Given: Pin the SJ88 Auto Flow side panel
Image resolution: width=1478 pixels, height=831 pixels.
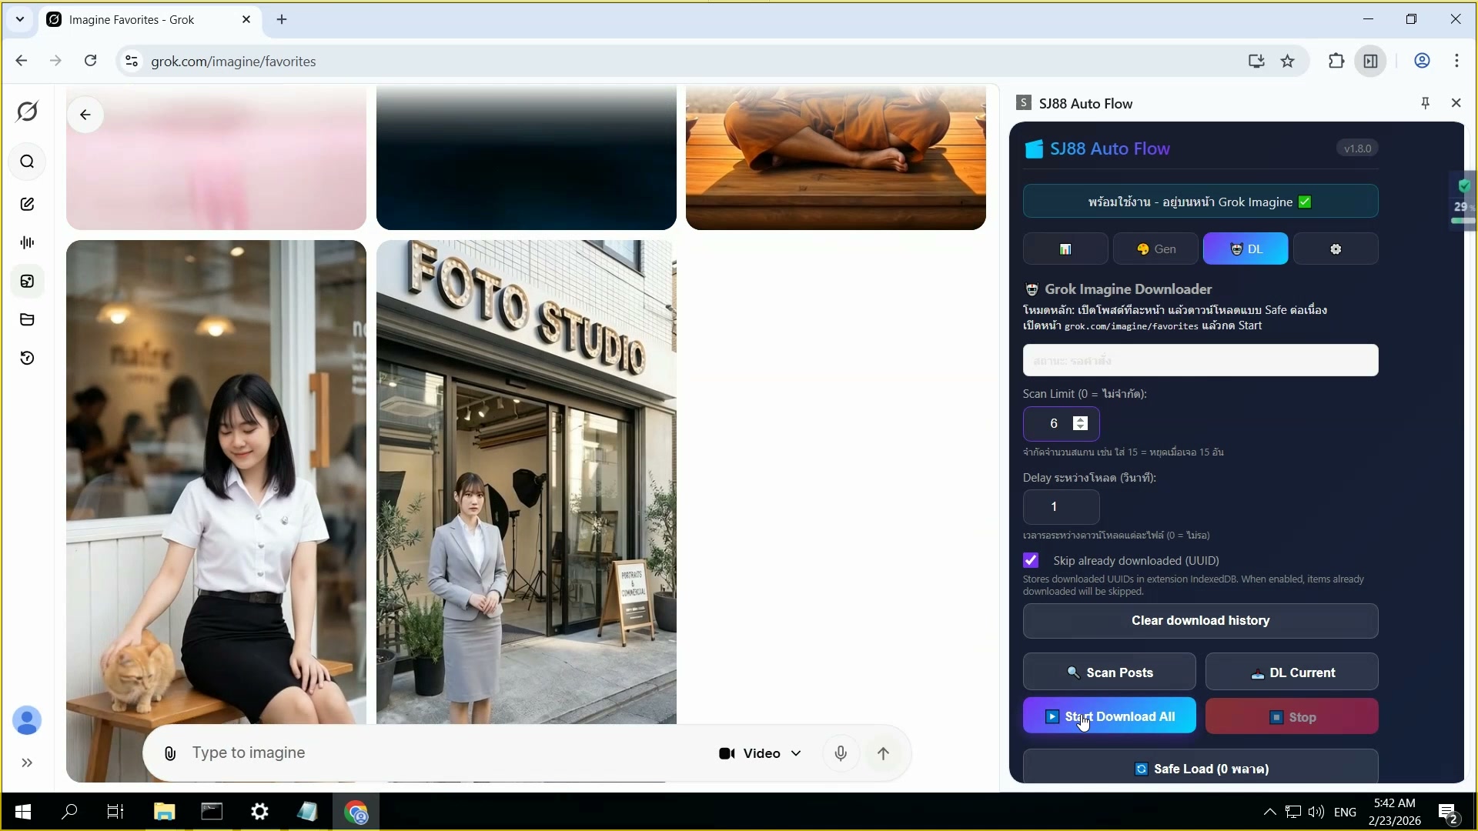Looking at the screenshot, I should (1425, 103).
